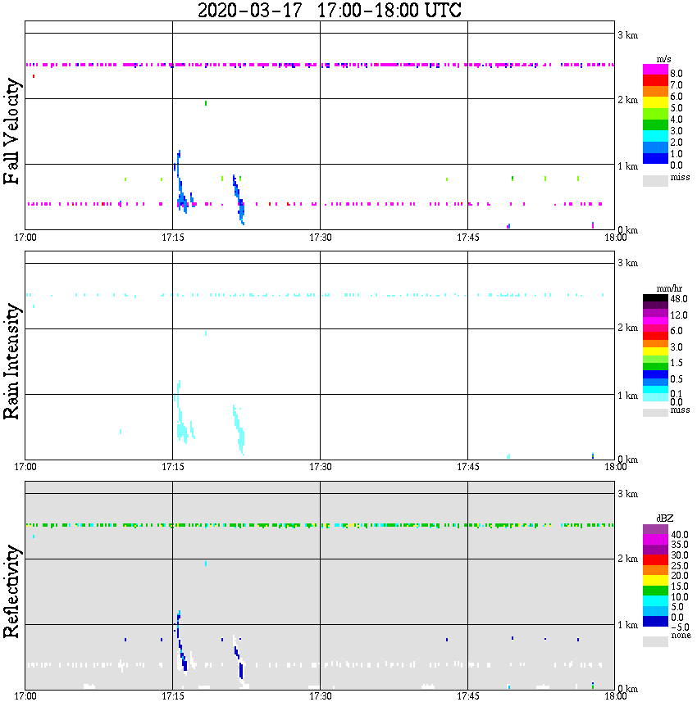
Task: Click the 2 km label of Rain Intensity panel
Action: (x=627, y=328)
